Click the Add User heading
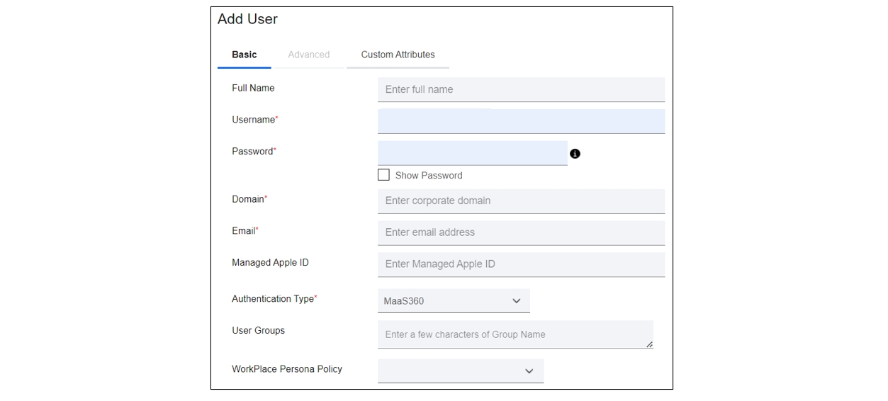This screenshot has height=401, width=888. click(x=247, y=19)
